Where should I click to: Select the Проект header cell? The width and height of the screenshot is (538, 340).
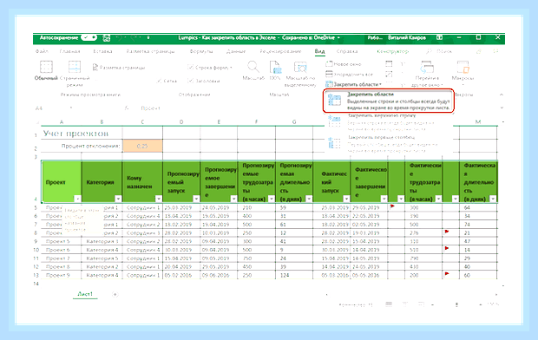[62, 181]
